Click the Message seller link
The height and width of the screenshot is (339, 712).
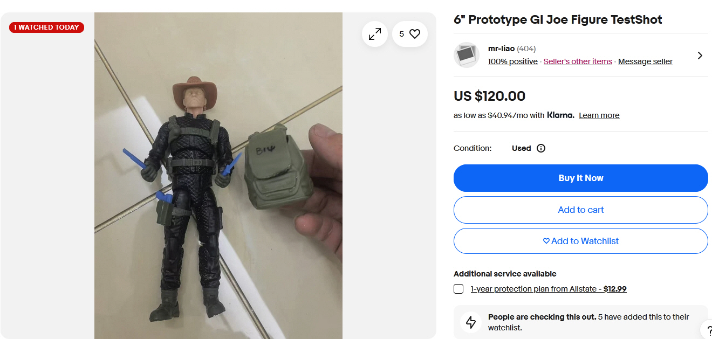645,61
